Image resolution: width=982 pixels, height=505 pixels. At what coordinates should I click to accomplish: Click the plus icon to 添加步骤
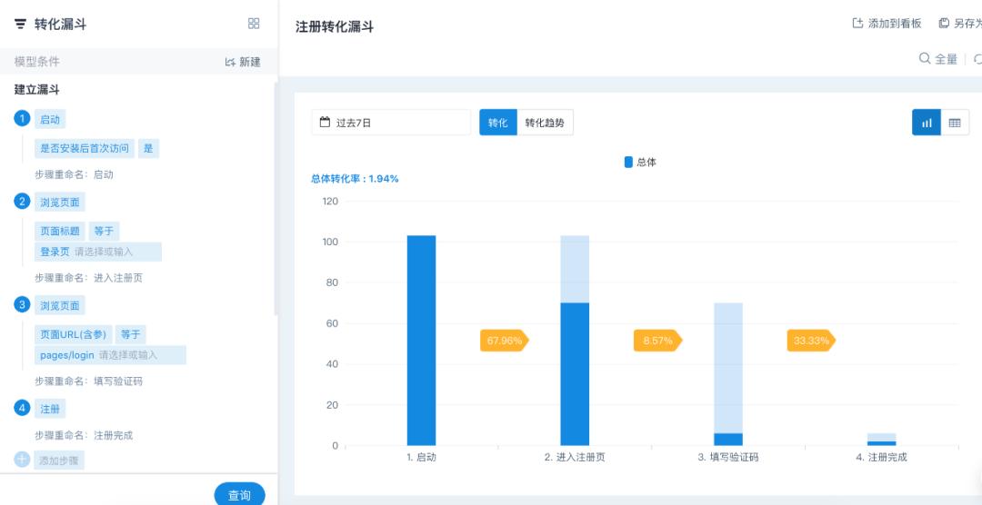(22, 460)
